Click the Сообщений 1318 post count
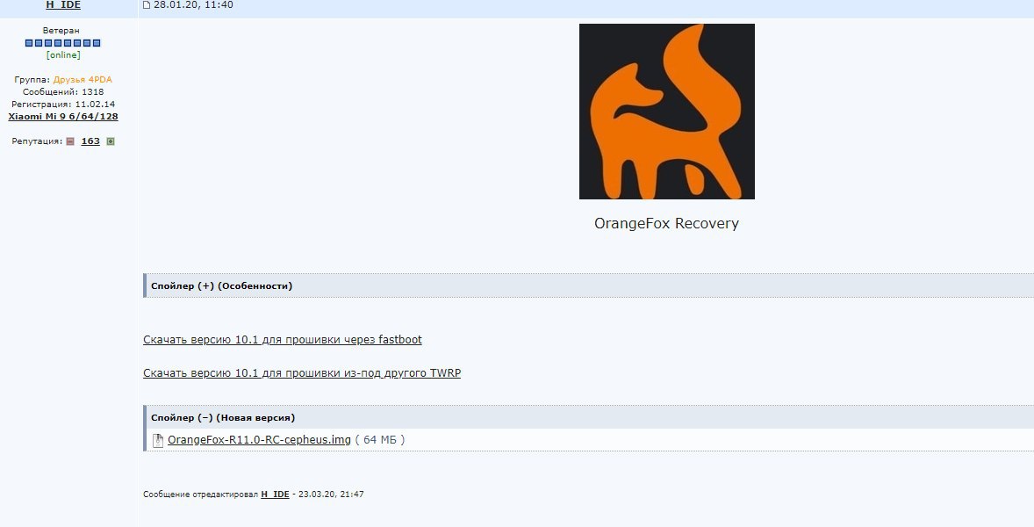The image size is (1034, 527). pos(63,91)
